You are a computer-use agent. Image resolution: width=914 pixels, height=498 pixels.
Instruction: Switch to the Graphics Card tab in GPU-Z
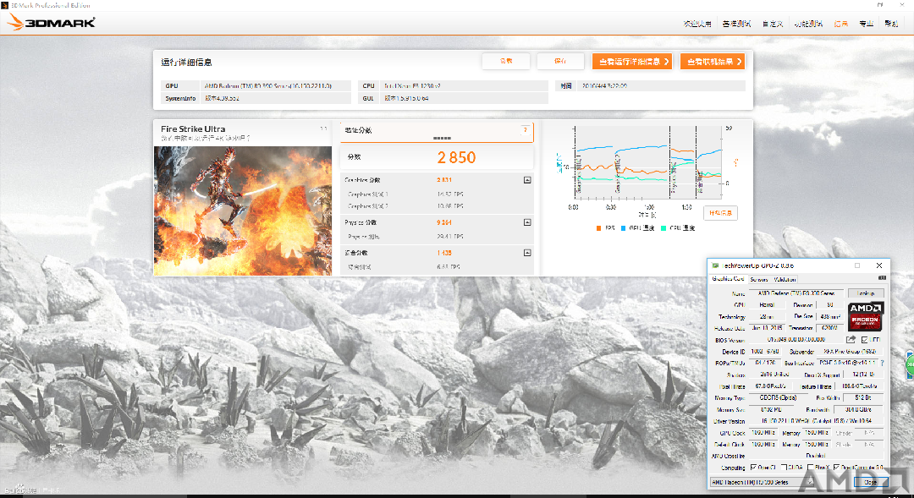[x=728, y=279]
